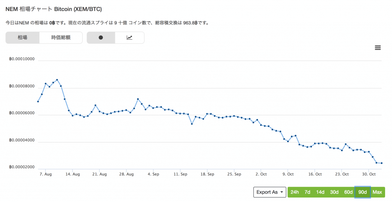Select the 相場 price toggle
The image size is (392, 202).
(22, 38)
